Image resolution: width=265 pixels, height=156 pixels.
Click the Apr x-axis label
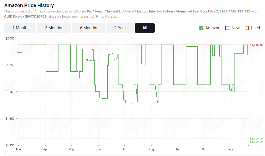46,149
